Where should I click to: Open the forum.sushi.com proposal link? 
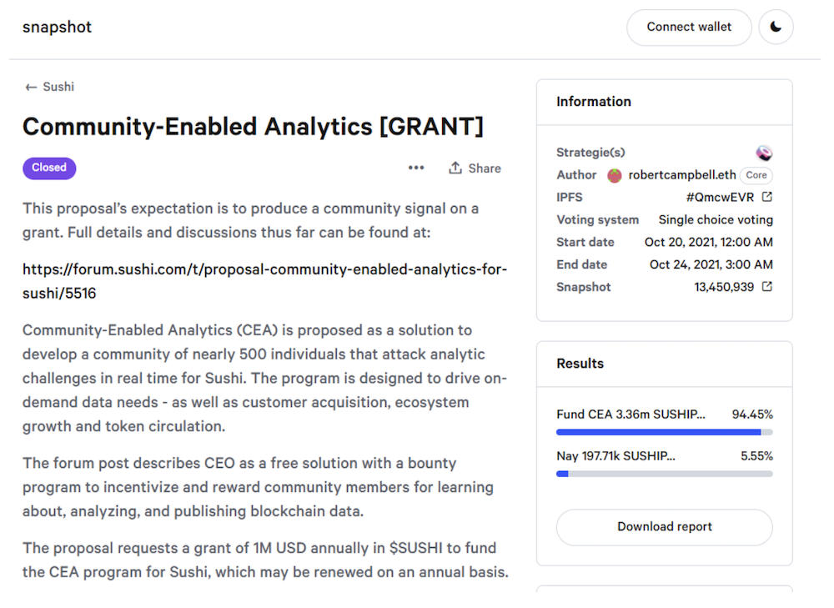pyautogui.click(x=264, y=281)
